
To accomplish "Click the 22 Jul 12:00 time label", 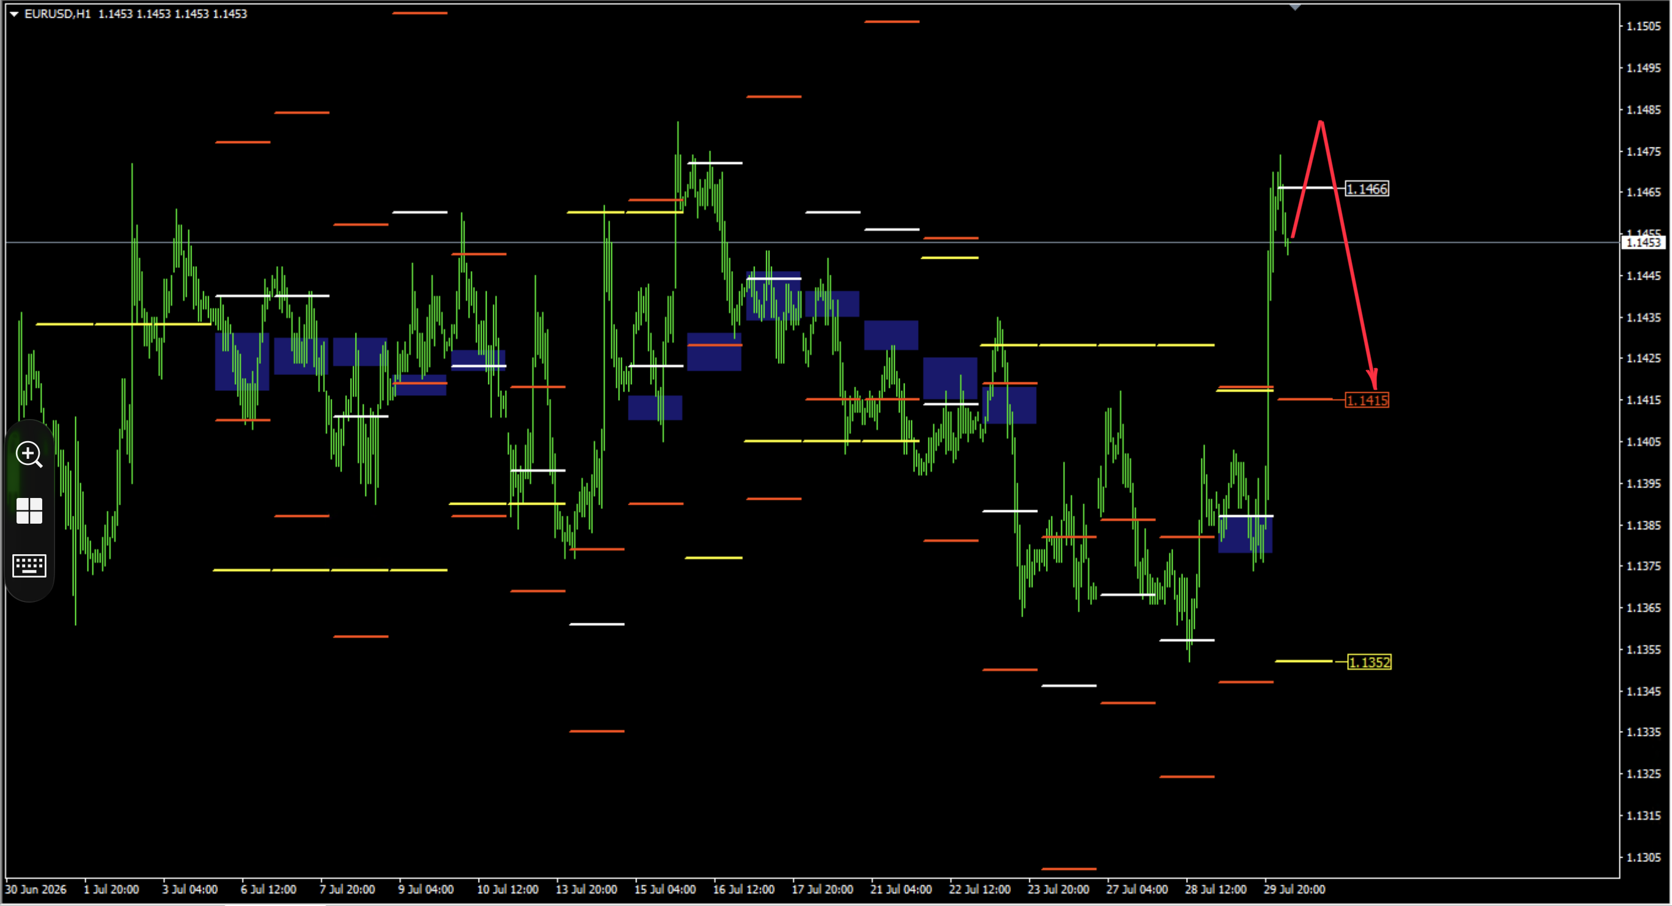I will [979, 889].
